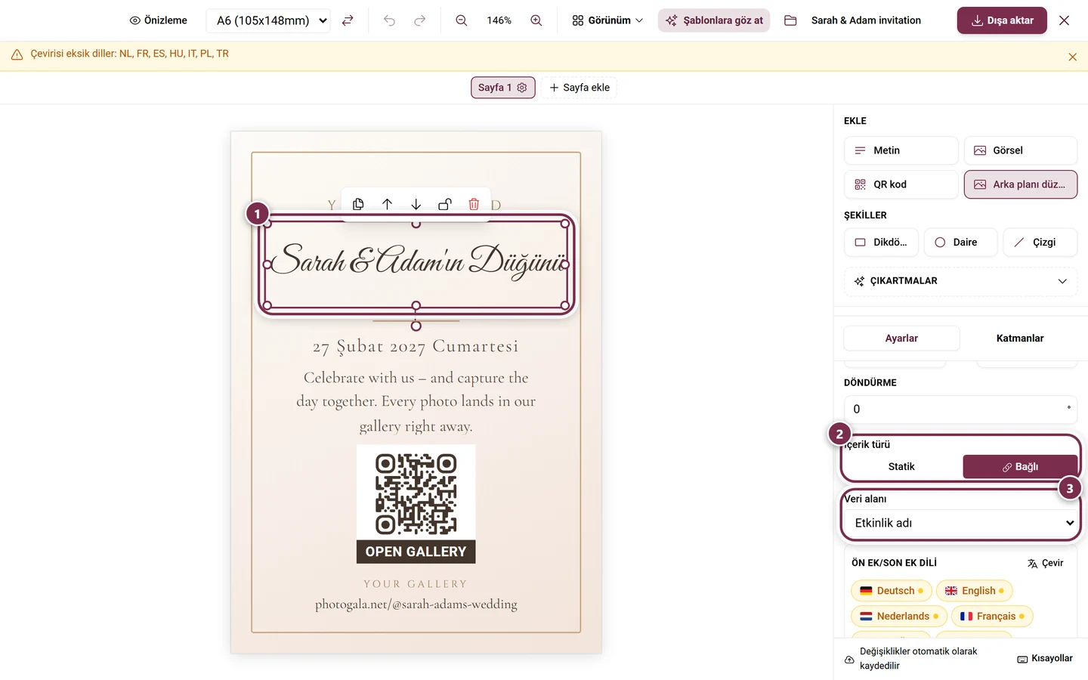1088x680 pixels.
Task: Click the Dışa aktar export button
Action: (1002, 20)
